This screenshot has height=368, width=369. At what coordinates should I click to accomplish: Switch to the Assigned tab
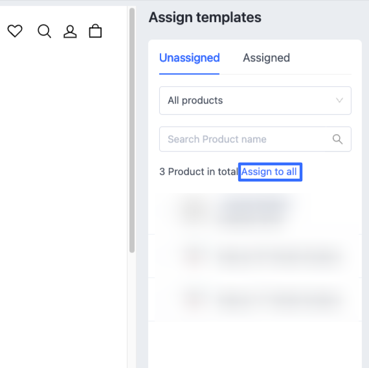pyautogui.click(x=267, y=58)
